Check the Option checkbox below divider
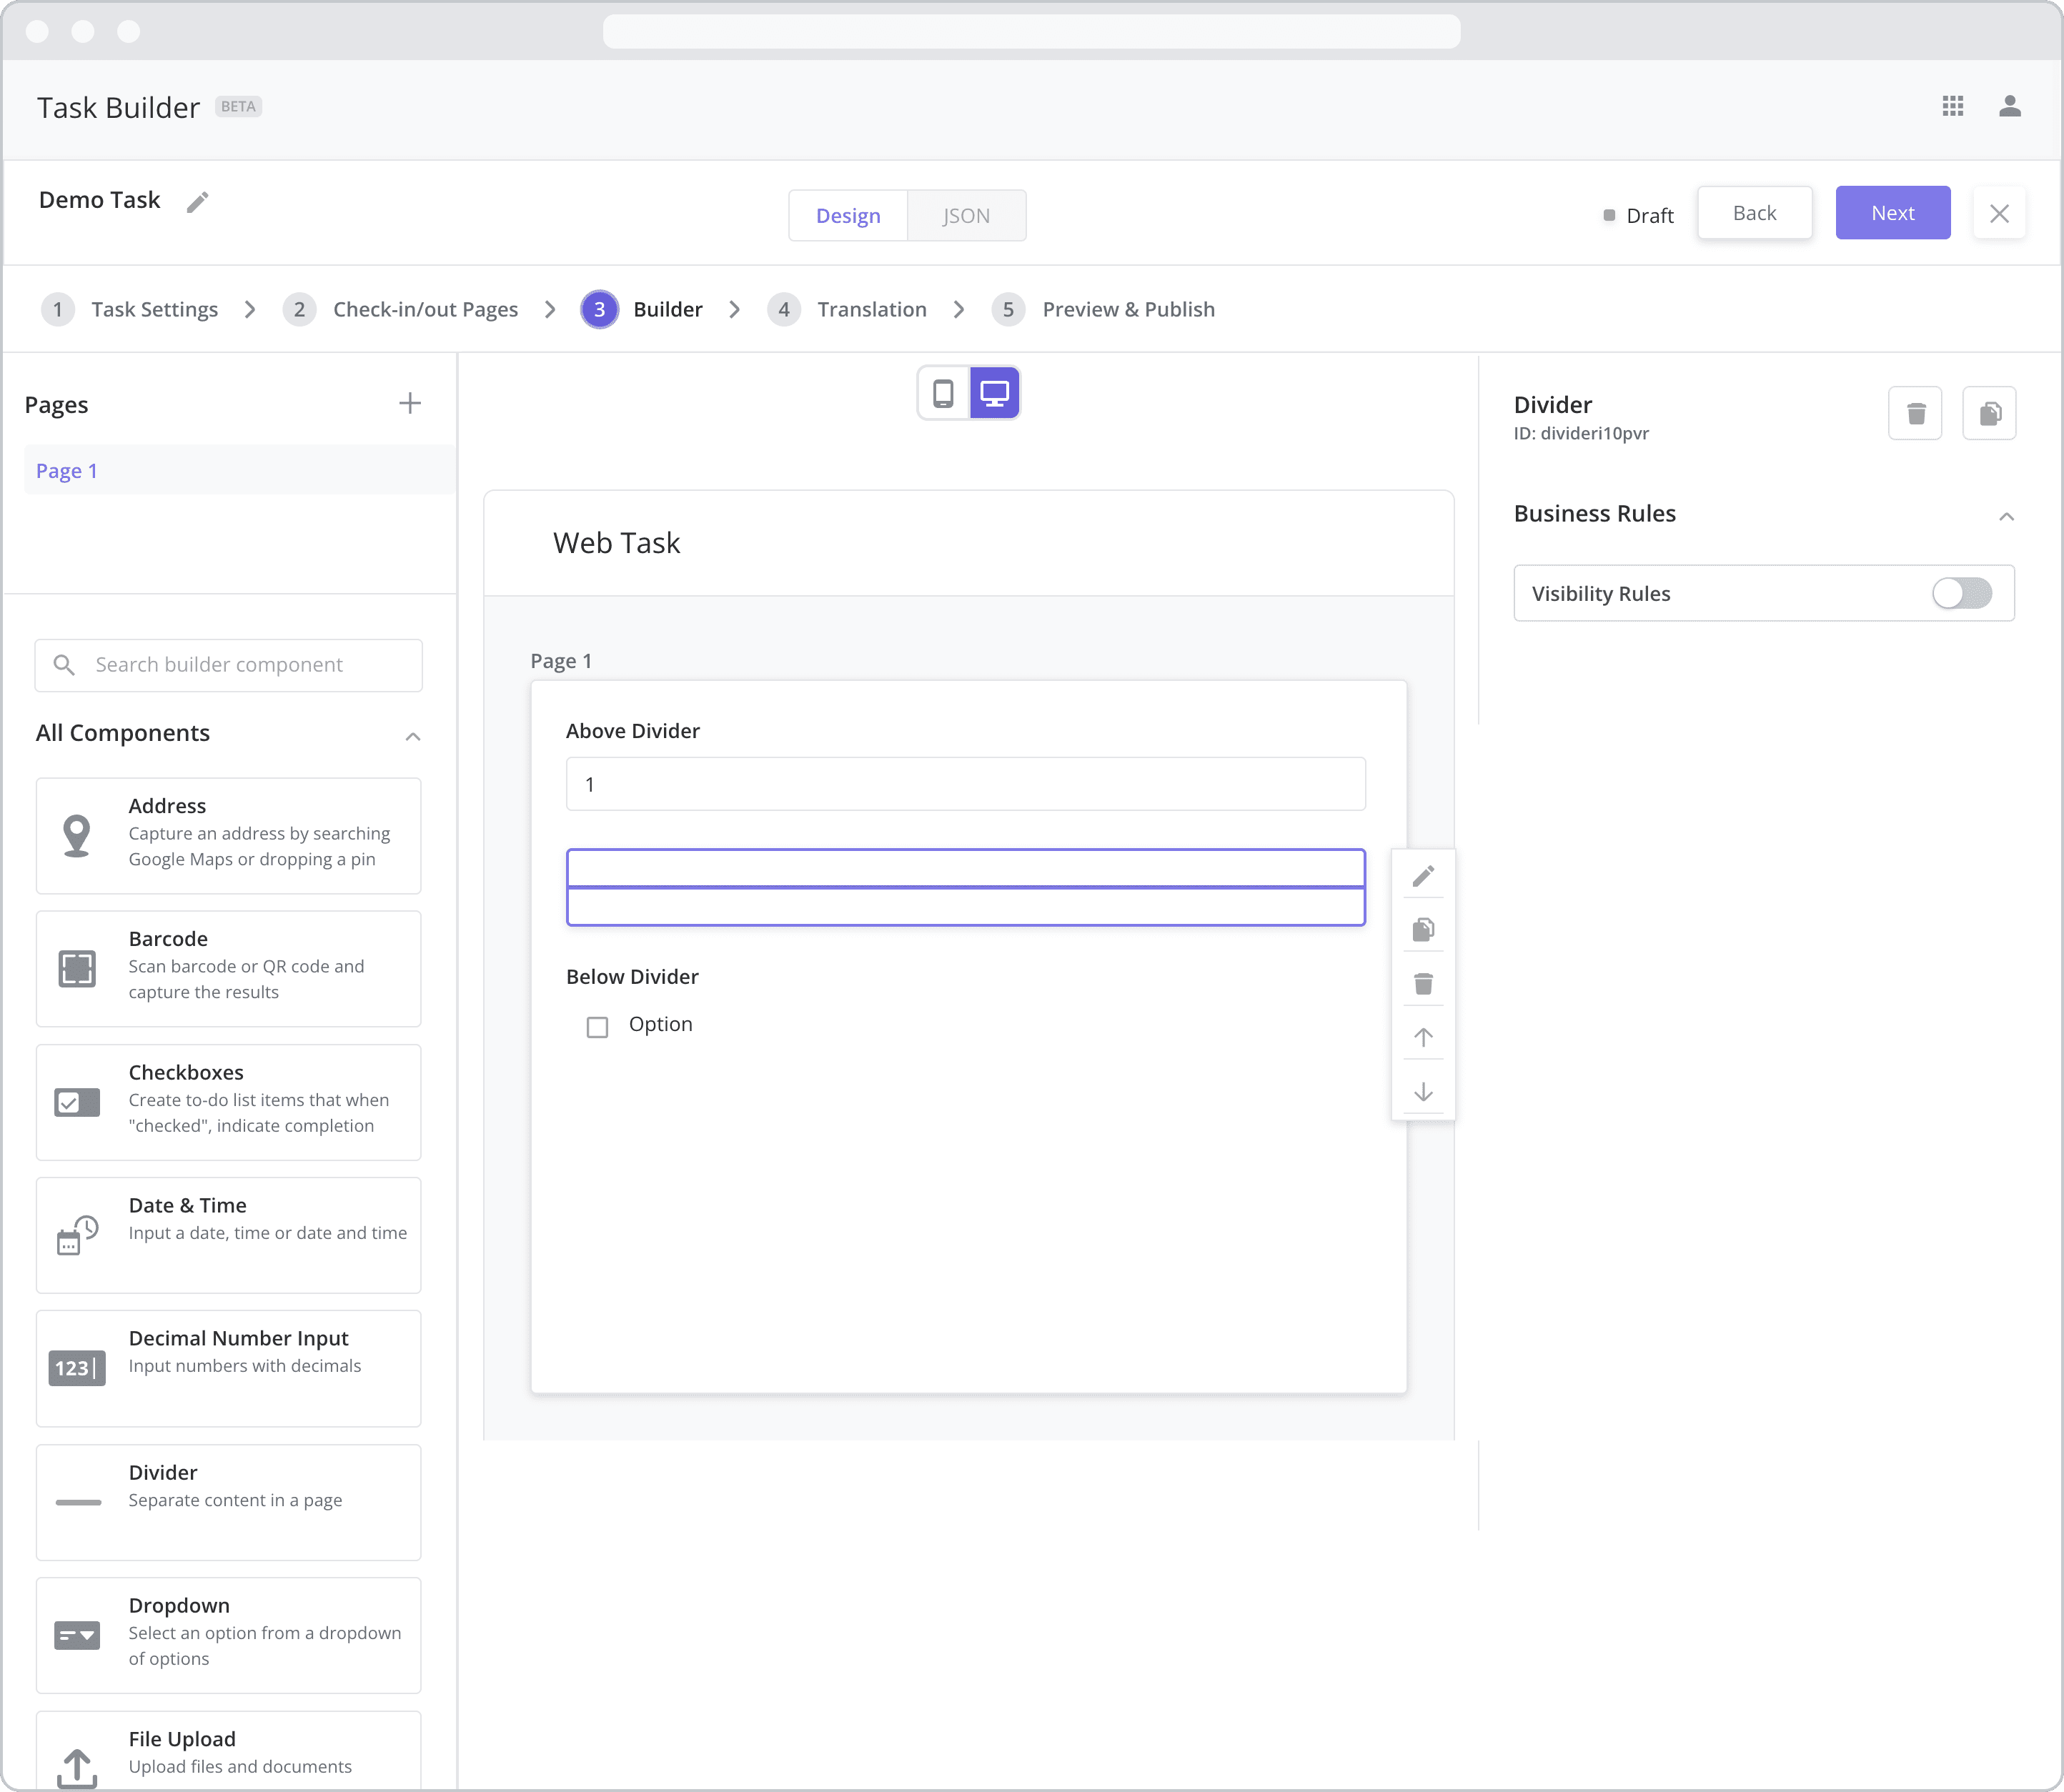This screenshot has height=1792, width=2064. (597, 1027)
